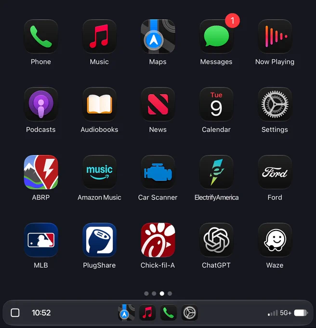This screenshot has width=316, height=328.
Task: Tap the Maps shortcut in the dock
Action: [126, 313]
